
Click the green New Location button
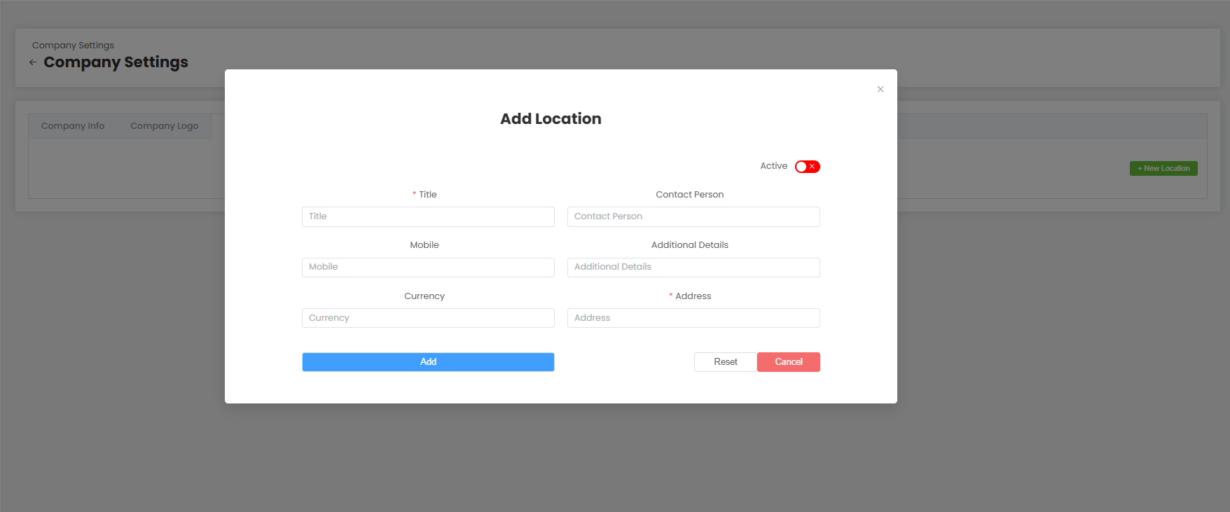click(1163, 169)
